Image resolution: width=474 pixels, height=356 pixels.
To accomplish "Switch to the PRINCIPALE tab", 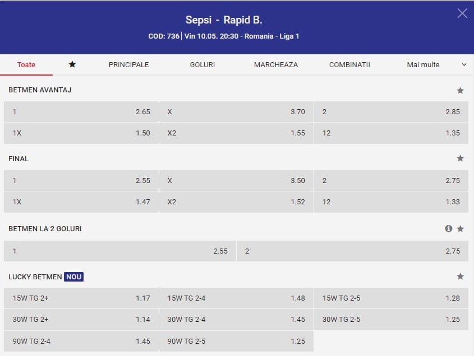I will [x=129, y=65].
